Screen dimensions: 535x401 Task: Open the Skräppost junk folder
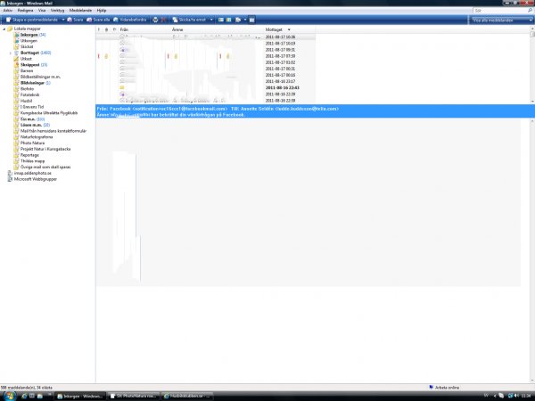click(29, 63)
